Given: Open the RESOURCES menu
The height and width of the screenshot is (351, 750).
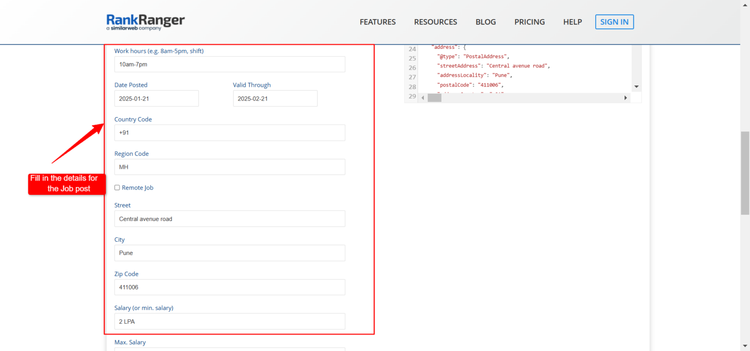Looking at the screenshot, I should [435, 21].
